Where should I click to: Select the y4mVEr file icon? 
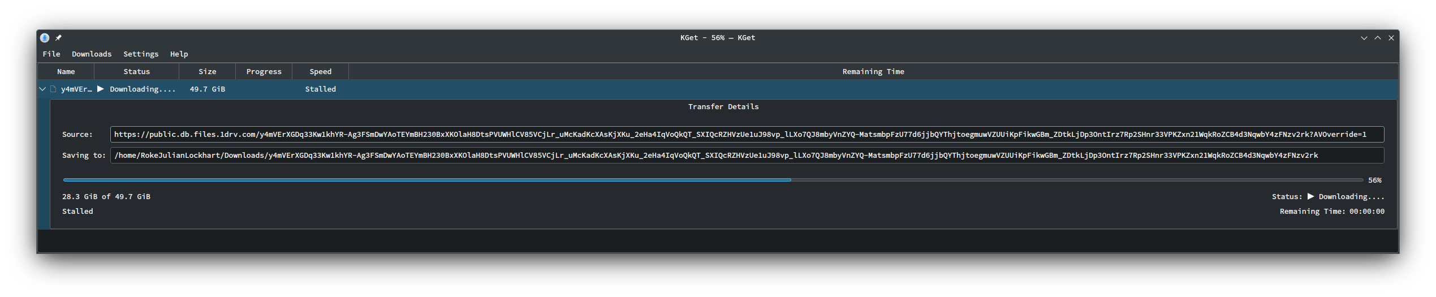pyautogui.click(x=53, y=89)
